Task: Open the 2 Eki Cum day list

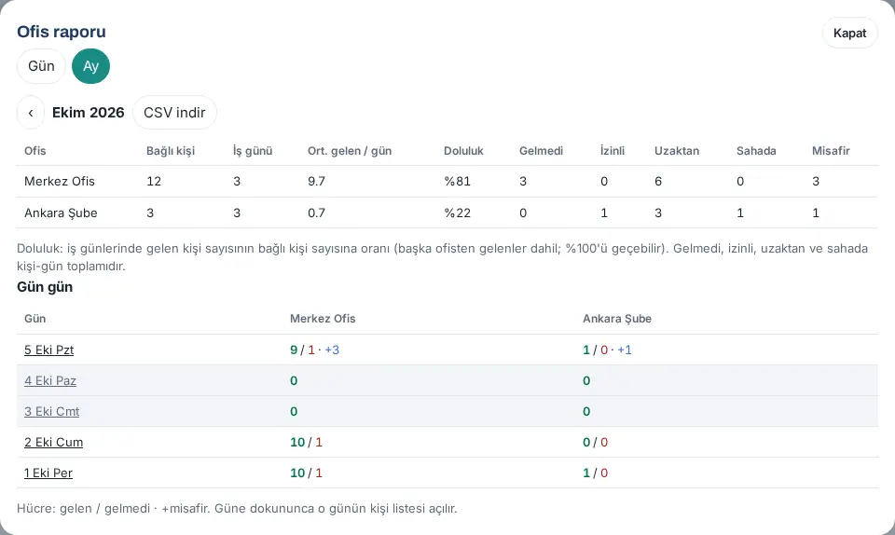Action: (x=54, y=442)
